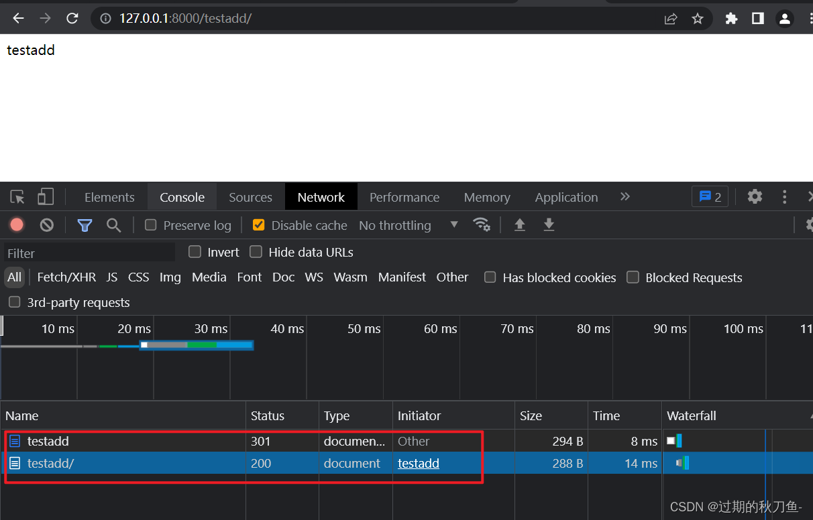This screenshot has height=520, width=813.
Task: Click the Waterfall column header
Action: point(737,415)
